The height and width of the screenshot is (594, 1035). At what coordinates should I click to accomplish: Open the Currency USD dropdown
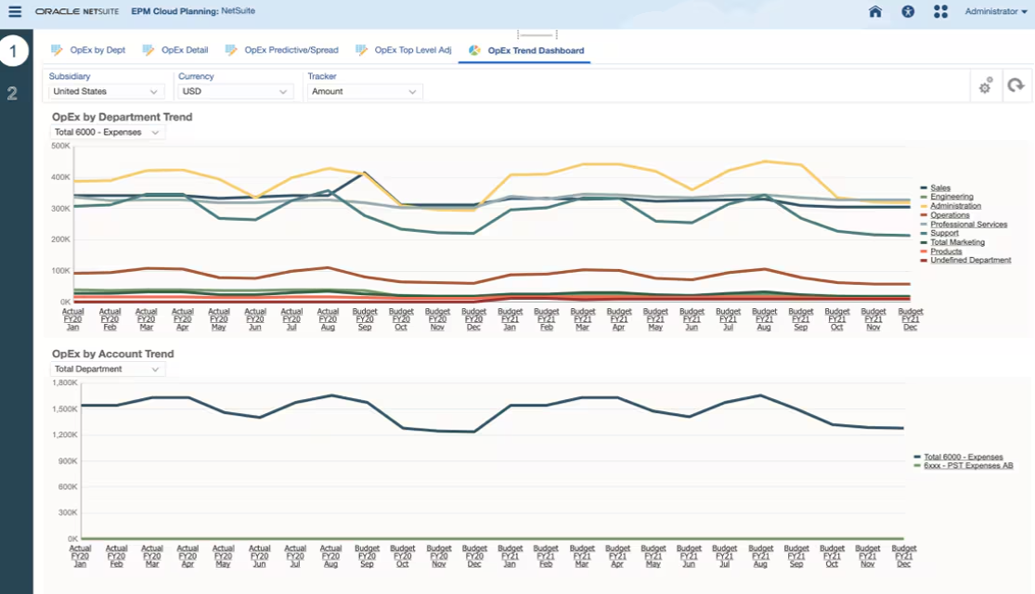coord(235,91)
